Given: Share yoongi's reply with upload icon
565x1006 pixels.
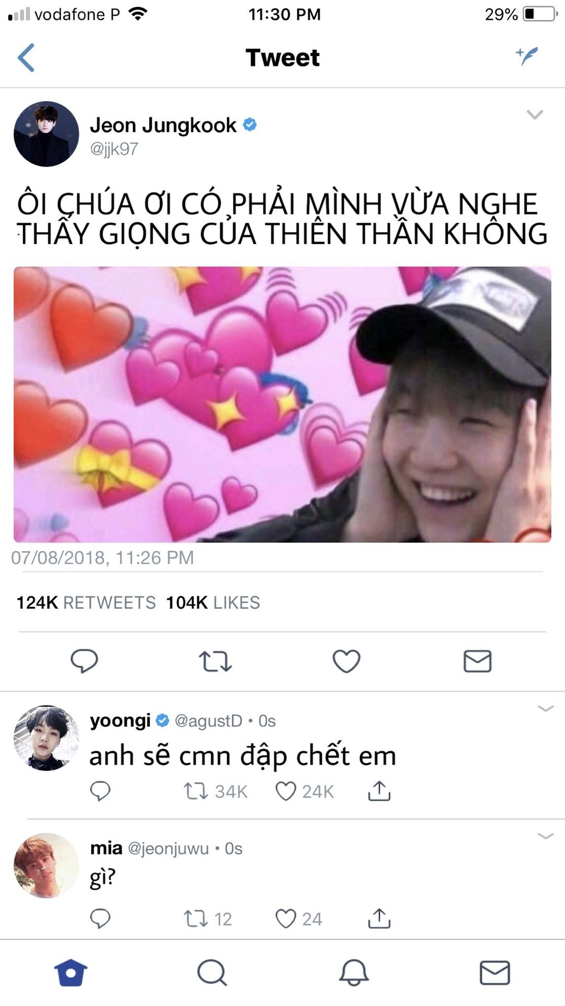Looking at the screenshot, I should tap(379, 791).
